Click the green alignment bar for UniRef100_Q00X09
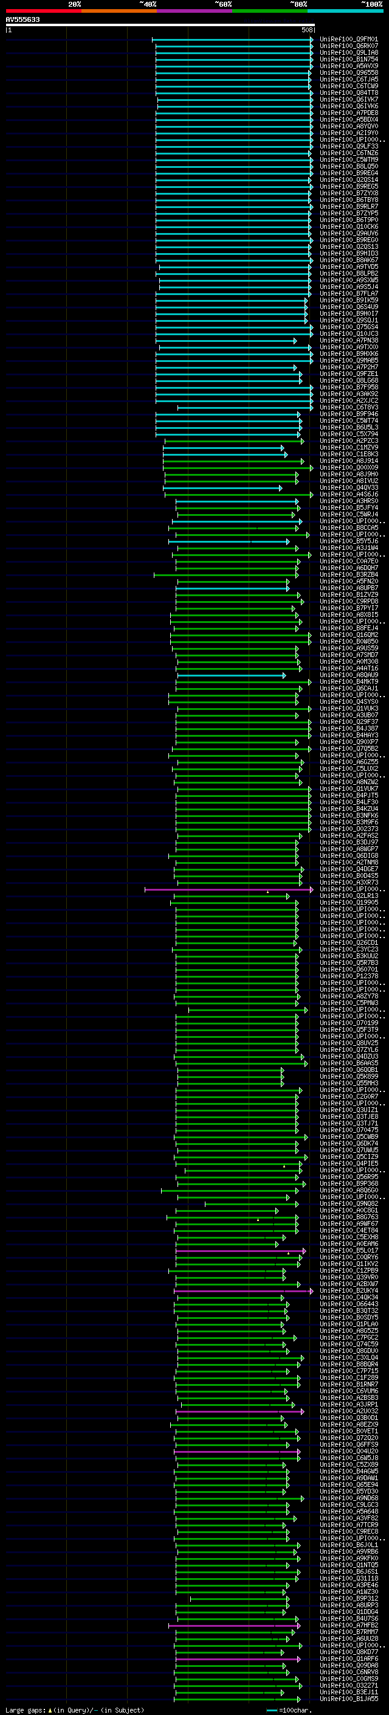Screen dimensions: 389x1715 click(x=238, y=467)
